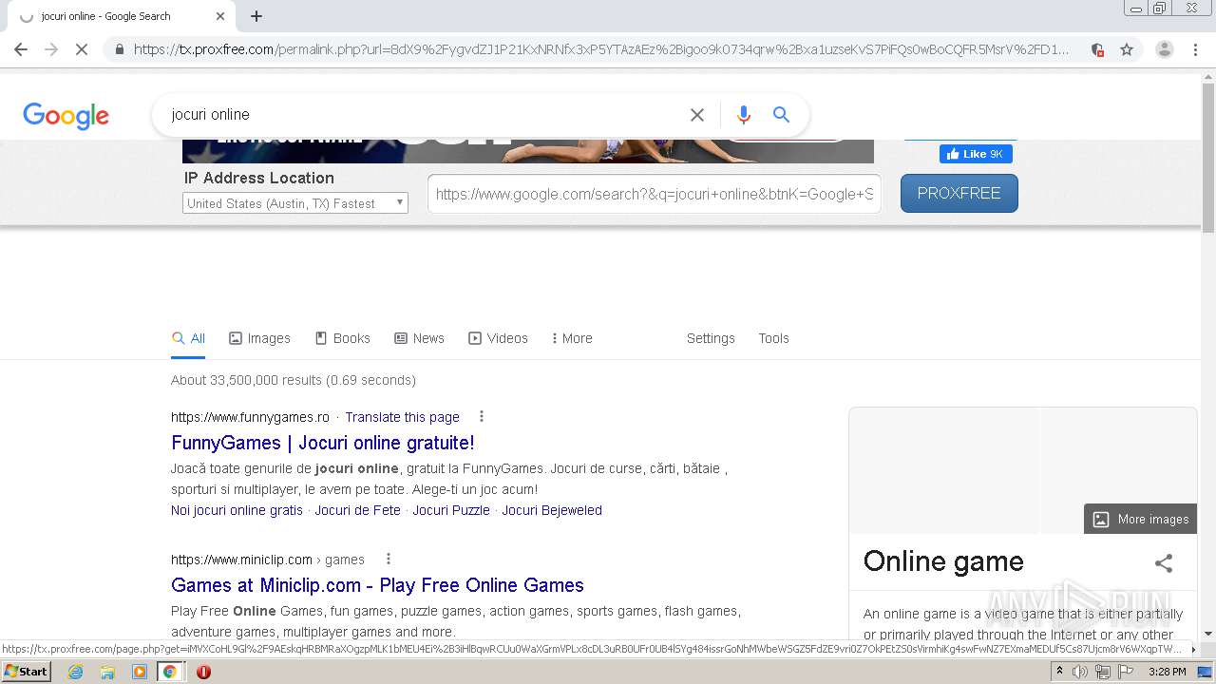Click the magnifier search button
The image size is (1216, 684).
(x=781, y=115)
